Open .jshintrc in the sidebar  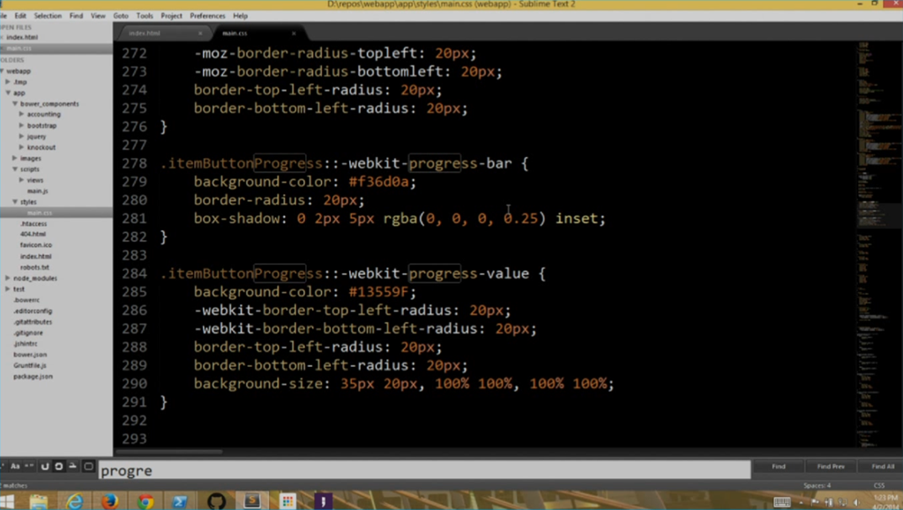(x=26, y=343)
